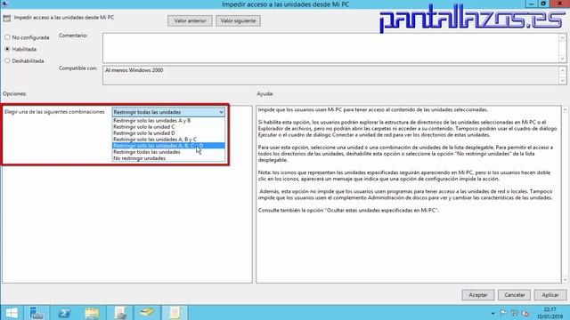The height and width of the screenshot is (320, 570).
Task: Switch to the active policy editor taskbar item
Action: (175, 313)
